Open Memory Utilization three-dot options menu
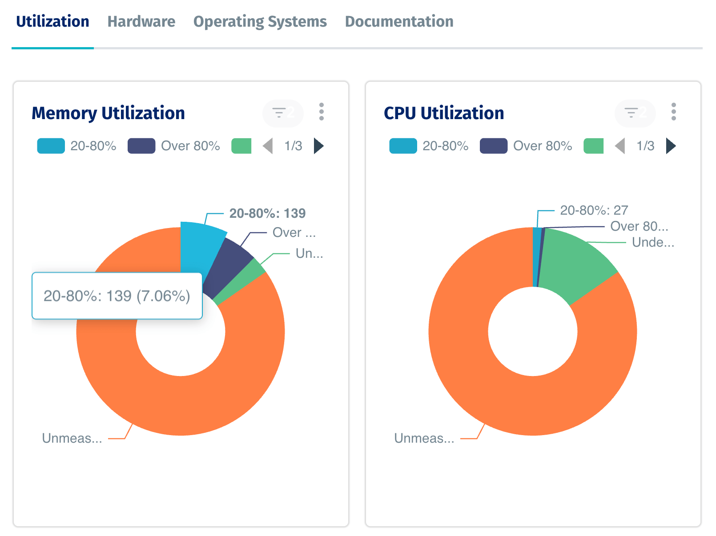 pyautogui.click(x=321, y=112)
